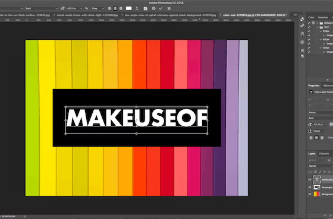Close the round-metal-frame document tab

54,15
